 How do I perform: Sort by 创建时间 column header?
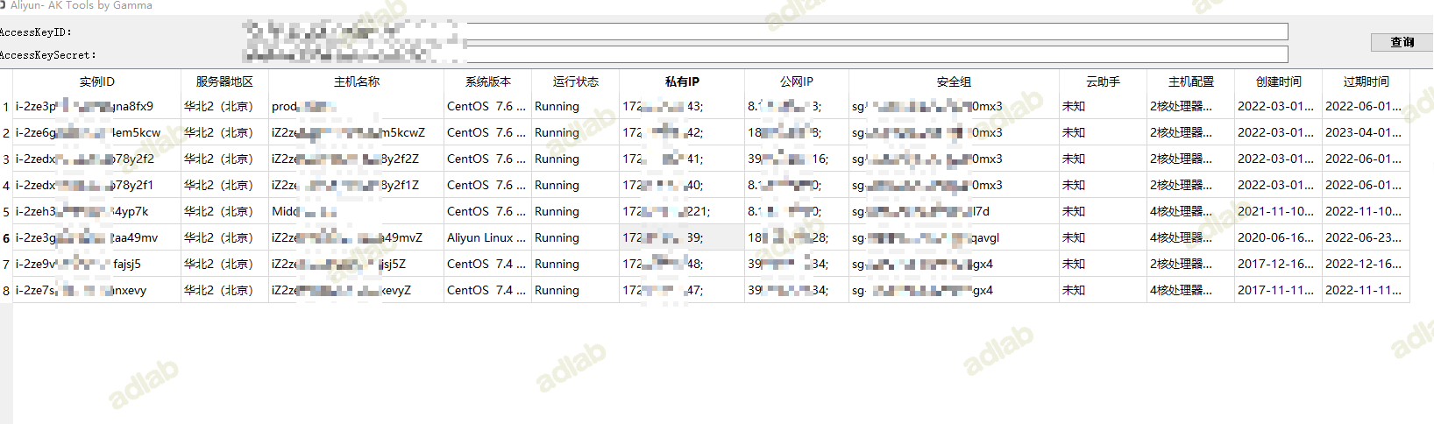coord(1278,81)
